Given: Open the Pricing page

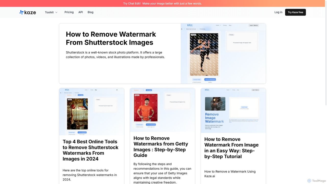Looking at the screenshot, I should pos(69,12).
